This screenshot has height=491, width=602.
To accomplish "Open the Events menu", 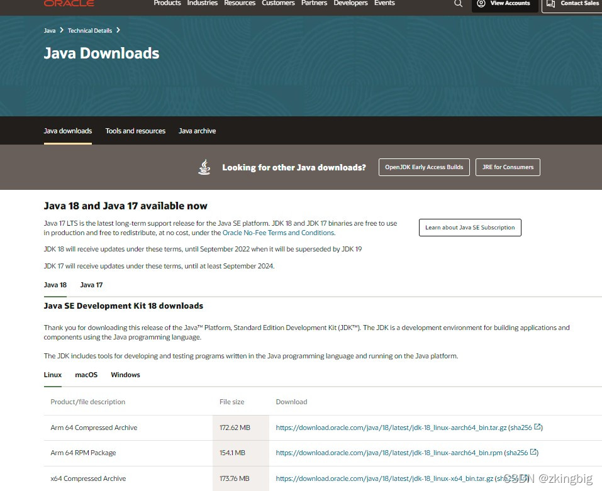I will (384, 3).
